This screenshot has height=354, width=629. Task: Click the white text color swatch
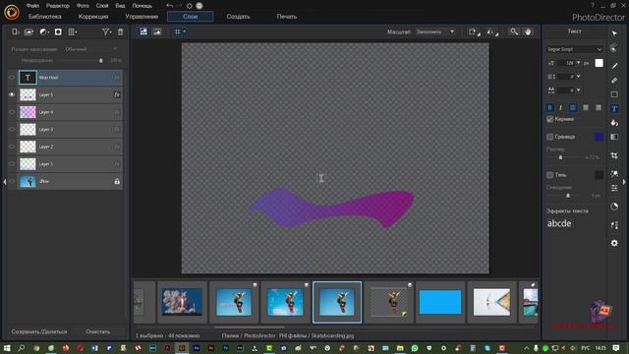[599, 63]
